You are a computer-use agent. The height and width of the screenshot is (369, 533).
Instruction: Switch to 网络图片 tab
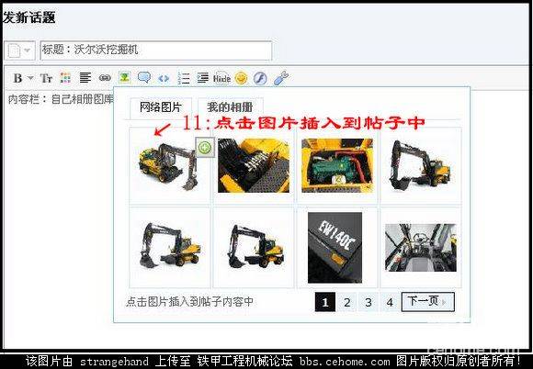(x=161, y=107)
